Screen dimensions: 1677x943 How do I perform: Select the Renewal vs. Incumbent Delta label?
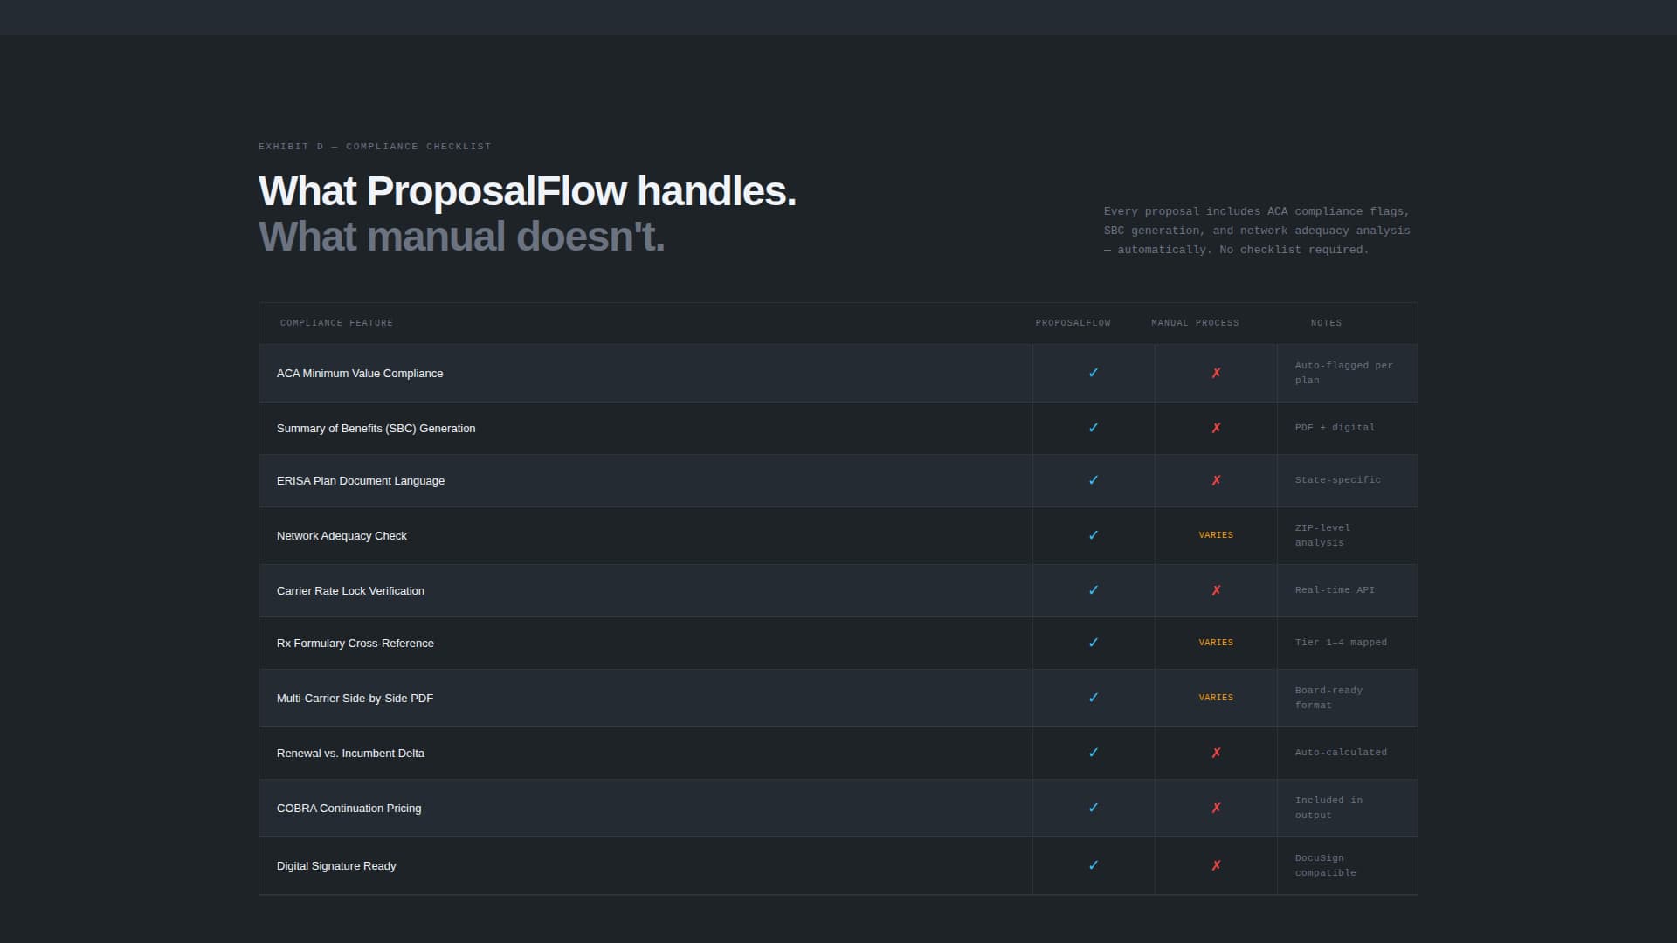350,754
